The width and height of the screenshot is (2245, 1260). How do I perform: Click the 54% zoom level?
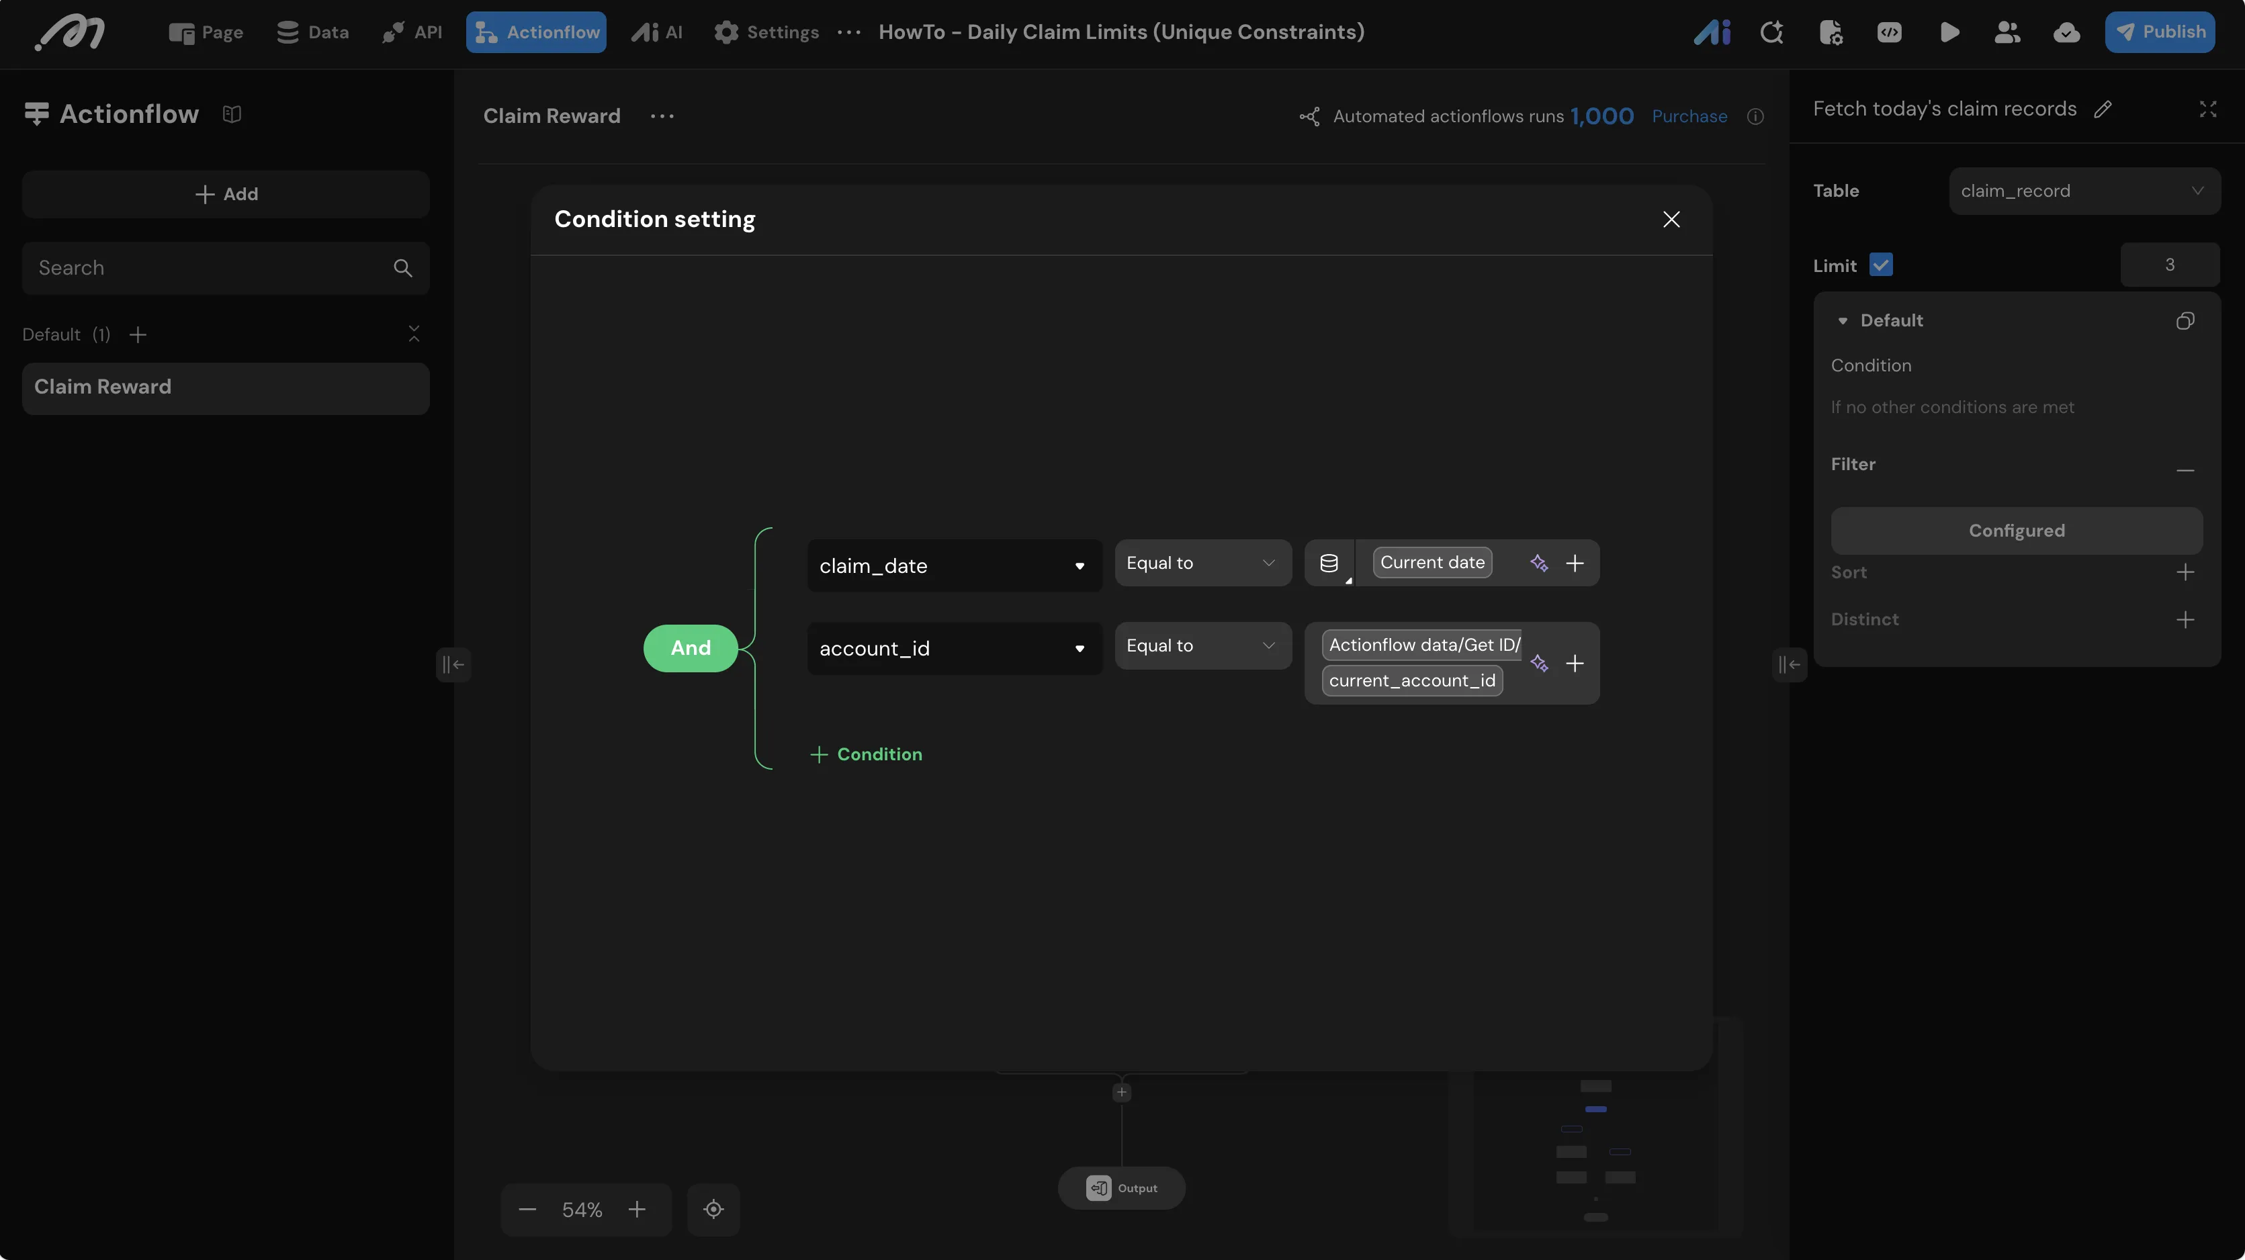pyautogui.click(x=582, y=1210)
